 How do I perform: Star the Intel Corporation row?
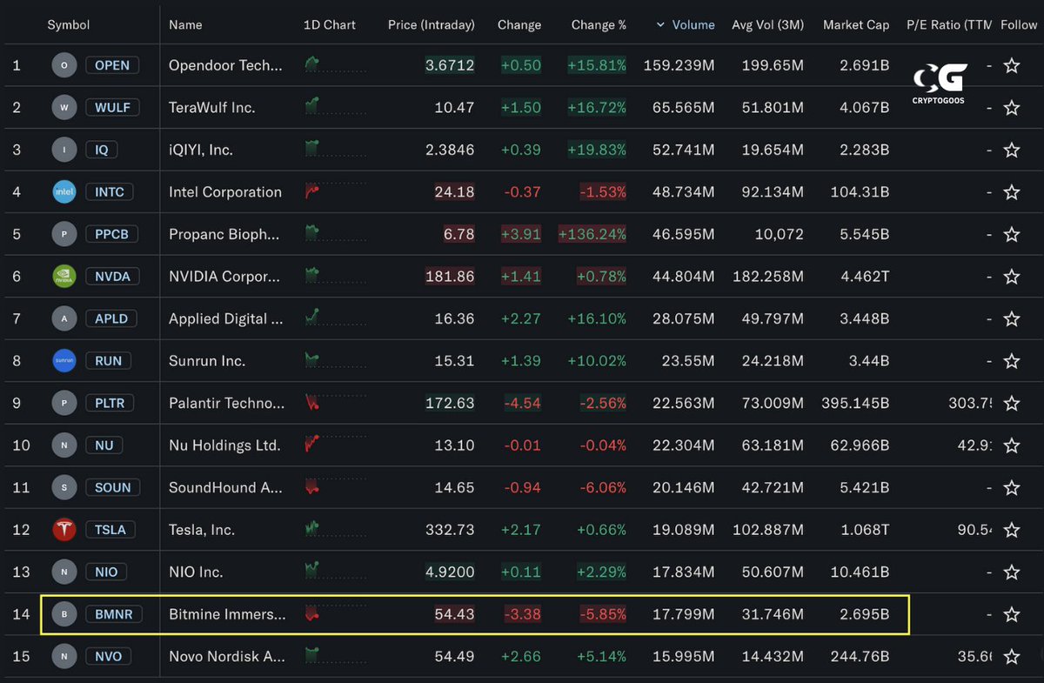tap(1011, 192)
